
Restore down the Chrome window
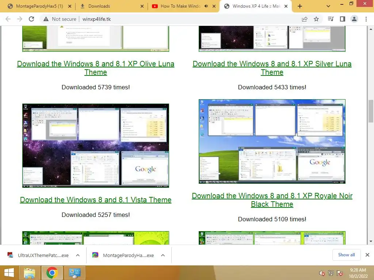tap(351, 4)
